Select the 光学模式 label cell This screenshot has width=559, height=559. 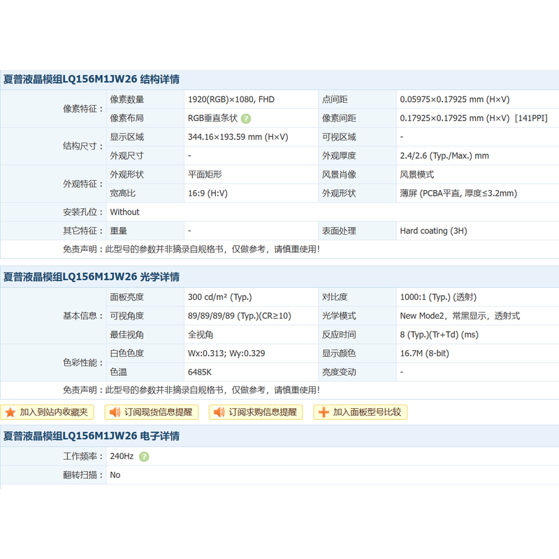pos(357,316)
